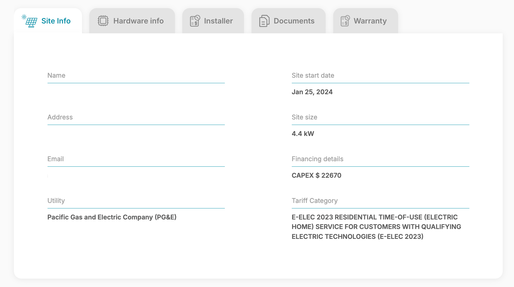Click the chip icon for Hardware info
Viewport: 514px width, 287px height.
[x=103, y=21]
